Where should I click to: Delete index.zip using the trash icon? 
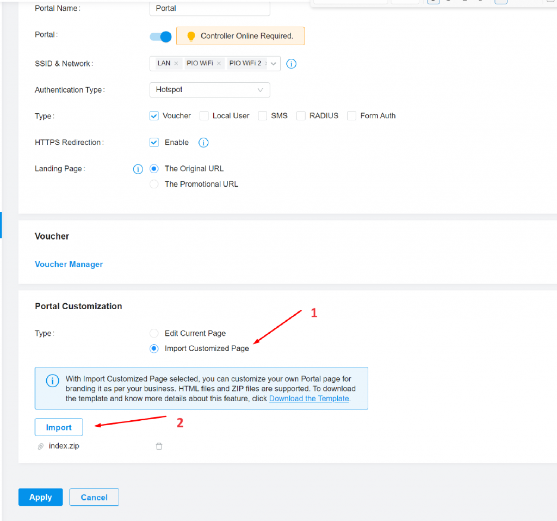coord(159,445)
